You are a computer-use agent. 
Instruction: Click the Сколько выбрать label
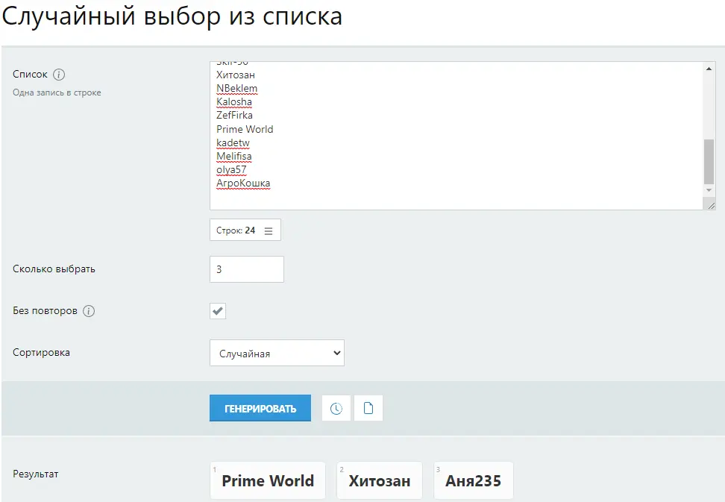pos(54,269)
